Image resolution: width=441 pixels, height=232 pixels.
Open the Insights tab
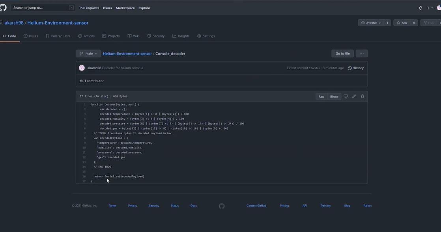(181, 36)
